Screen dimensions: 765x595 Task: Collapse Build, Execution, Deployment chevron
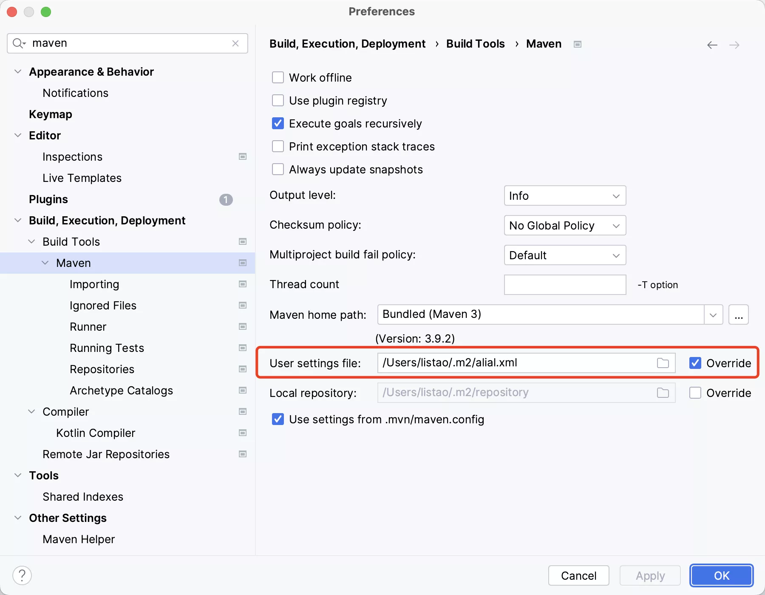coord(18,220)
